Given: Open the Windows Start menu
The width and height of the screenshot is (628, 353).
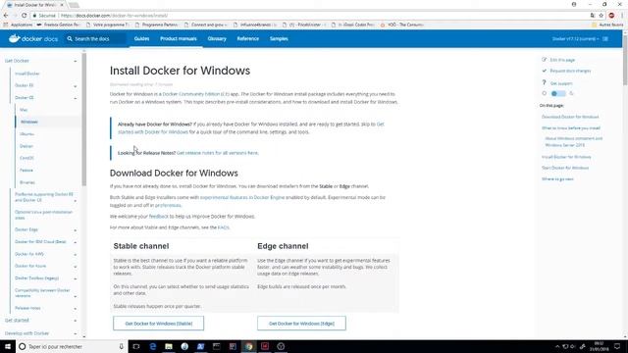Looking at the screenshot, I should tap(8, 346).
